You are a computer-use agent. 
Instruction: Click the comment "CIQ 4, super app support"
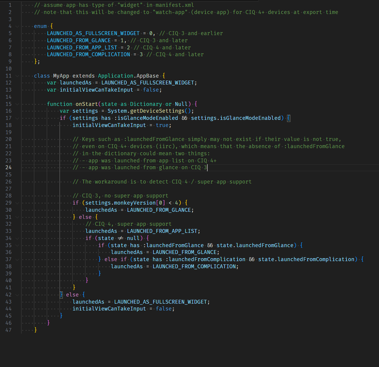(128, 224)
